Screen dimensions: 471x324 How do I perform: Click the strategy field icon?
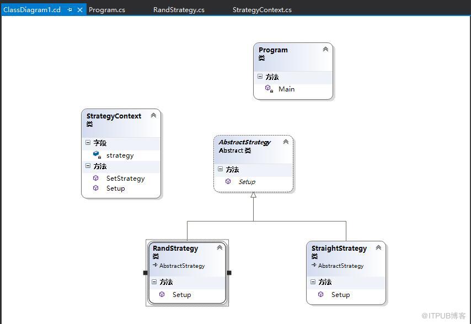97,155
